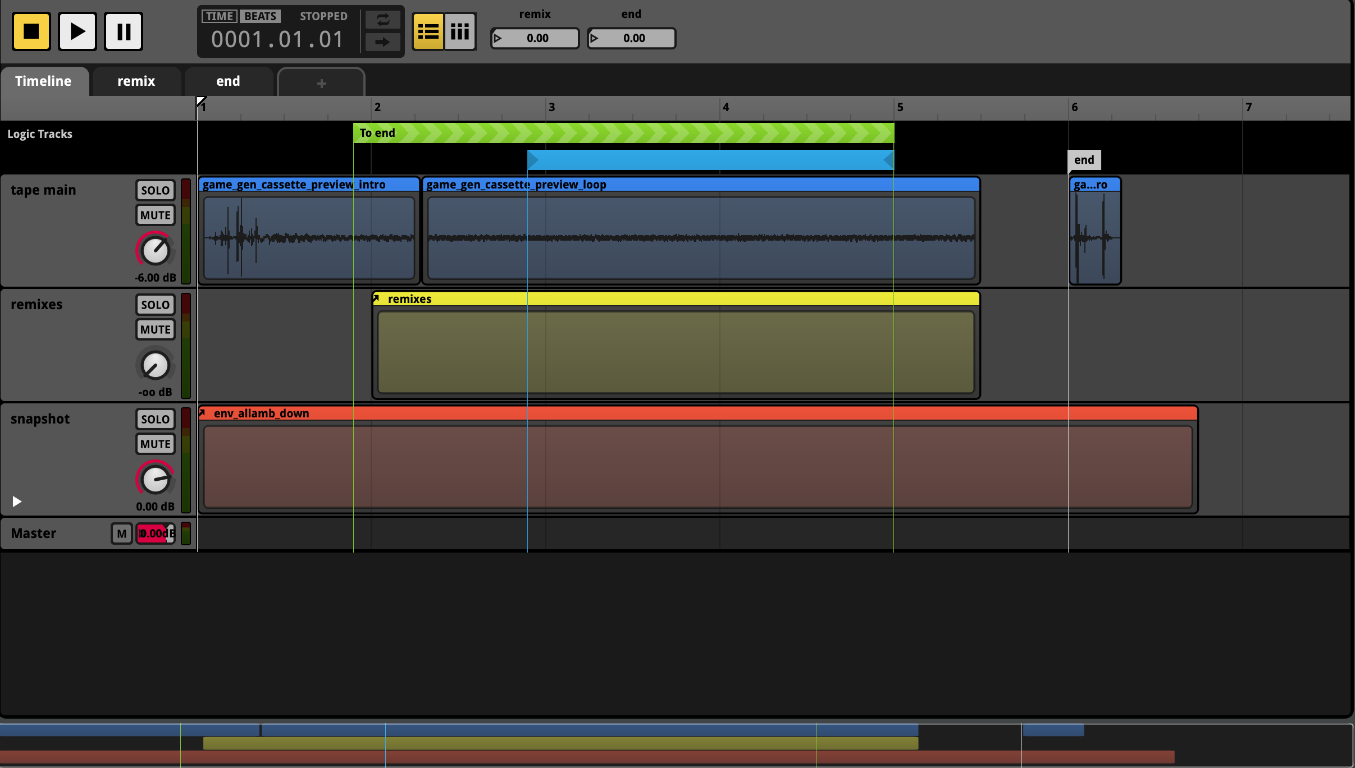The height and width of the screenshot is (768, 1355).
Task: Click the plus button to add a tab
Action: (321, 83)
